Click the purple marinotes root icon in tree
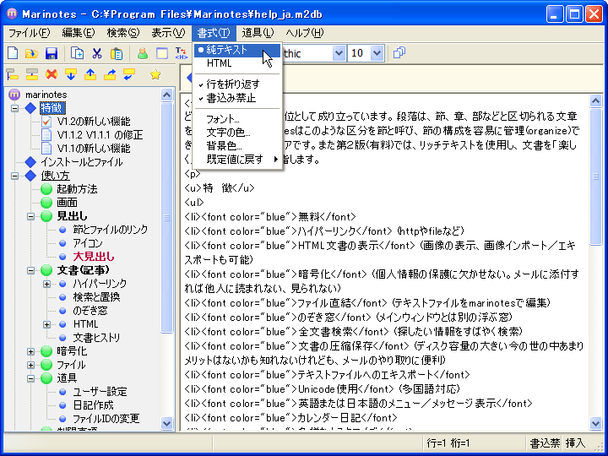 pos(14,95)
